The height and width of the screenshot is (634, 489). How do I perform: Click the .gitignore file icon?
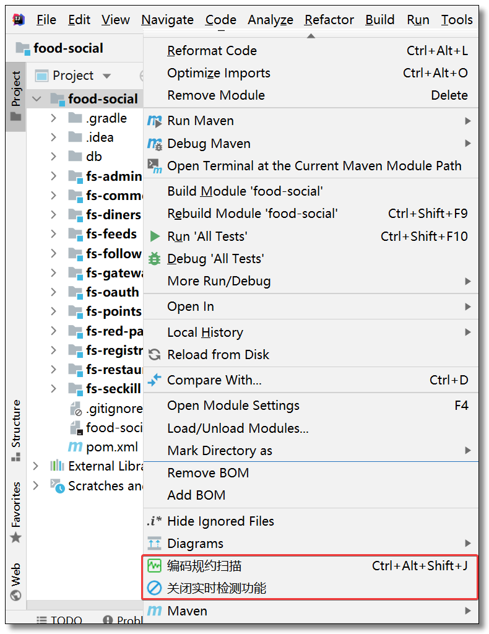[76, 409]
